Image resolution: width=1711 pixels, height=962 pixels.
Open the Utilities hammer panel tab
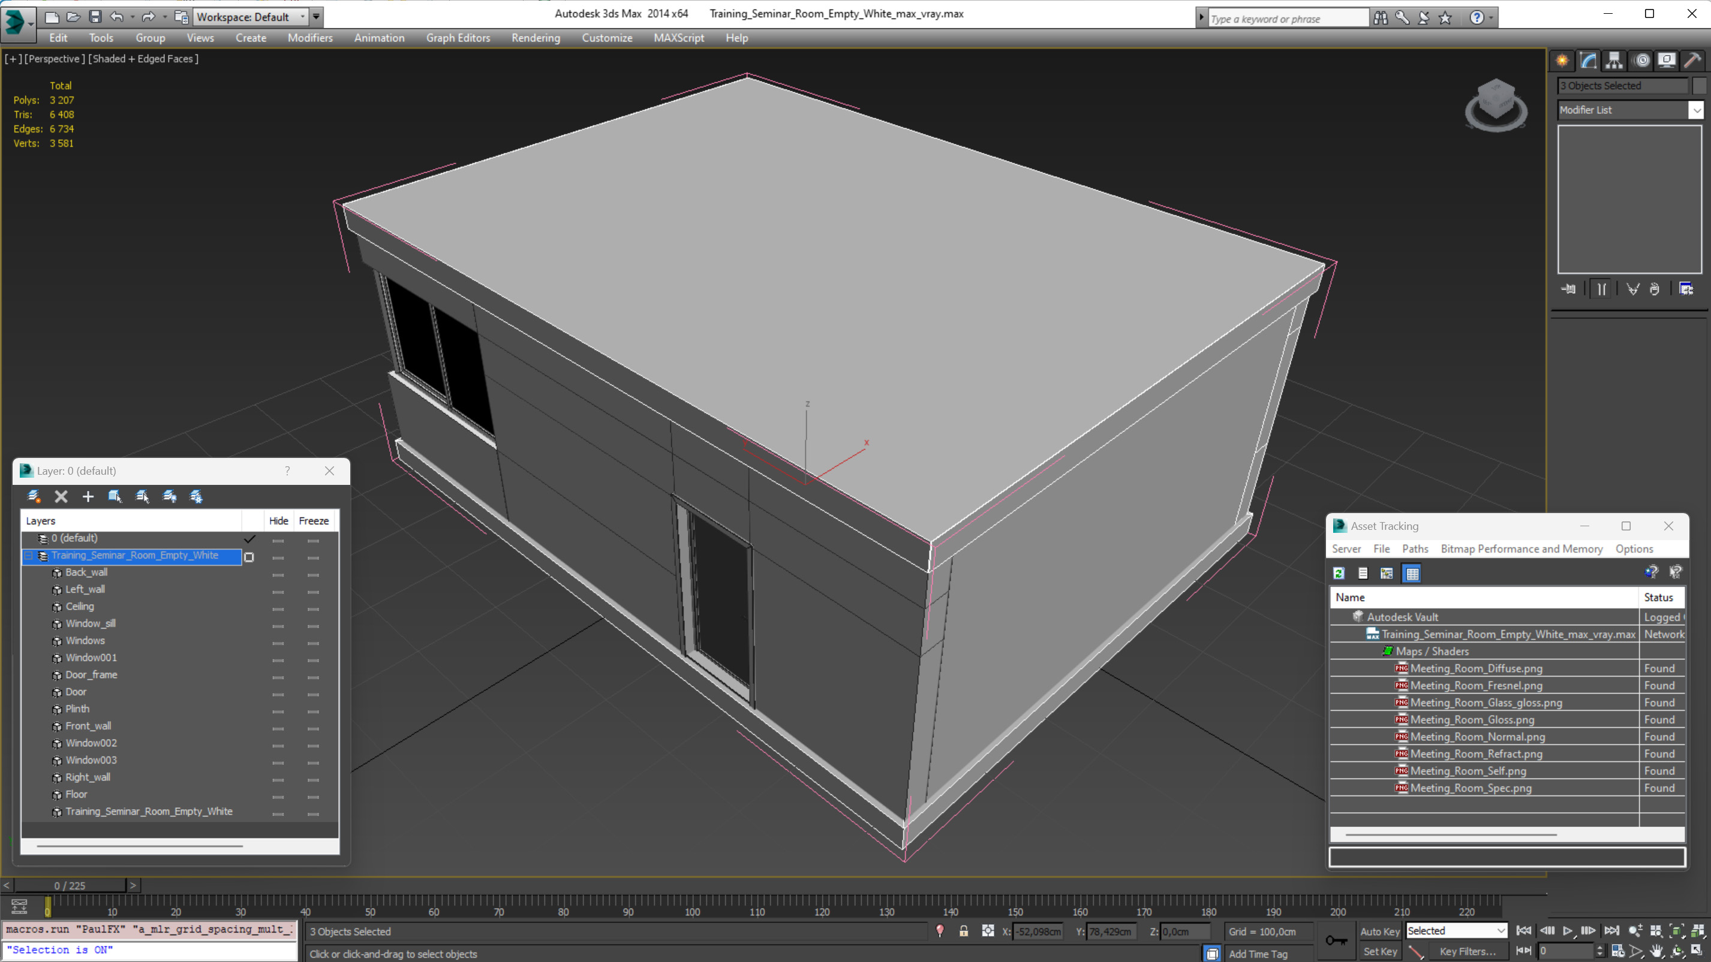[x=1692, y=61]
